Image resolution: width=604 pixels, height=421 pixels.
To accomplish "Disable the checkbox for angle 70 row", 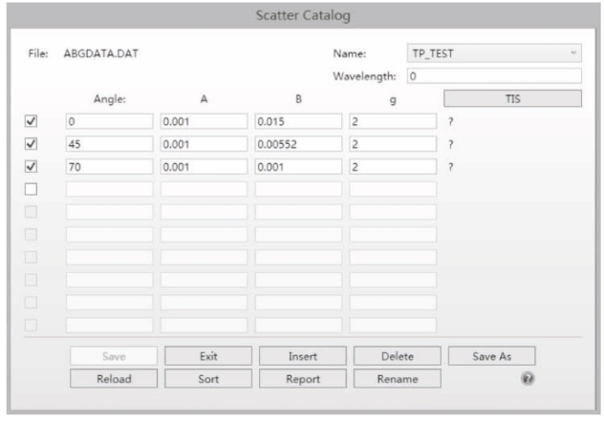I will (30, 166).
